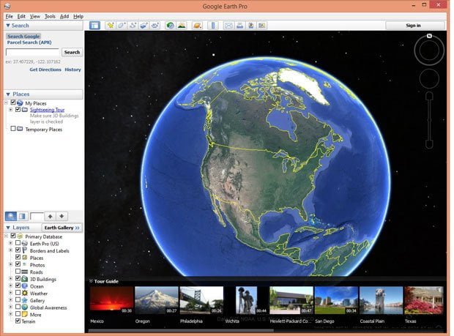Click the zoom slider track

point(429,120)
